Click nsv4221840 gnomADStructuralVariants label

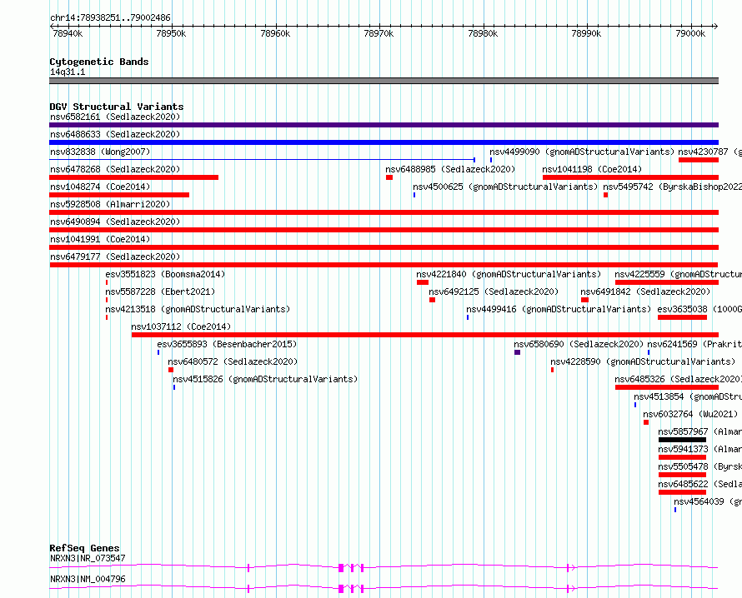pos(509,274)
